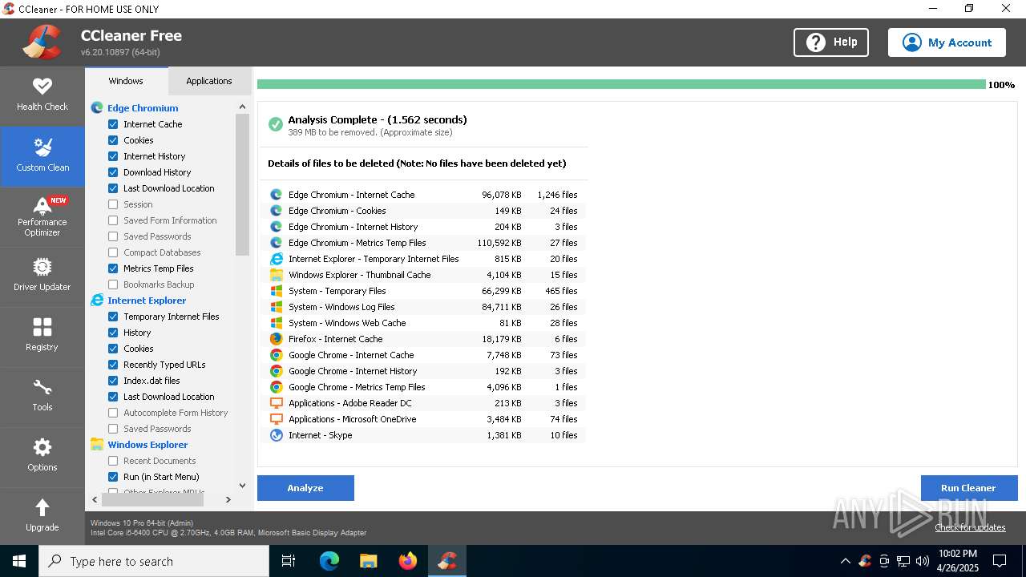Click the Internet Explorer icon in the results row
This screenshot has height=577, width=1026.
click(x=276, y=259)
